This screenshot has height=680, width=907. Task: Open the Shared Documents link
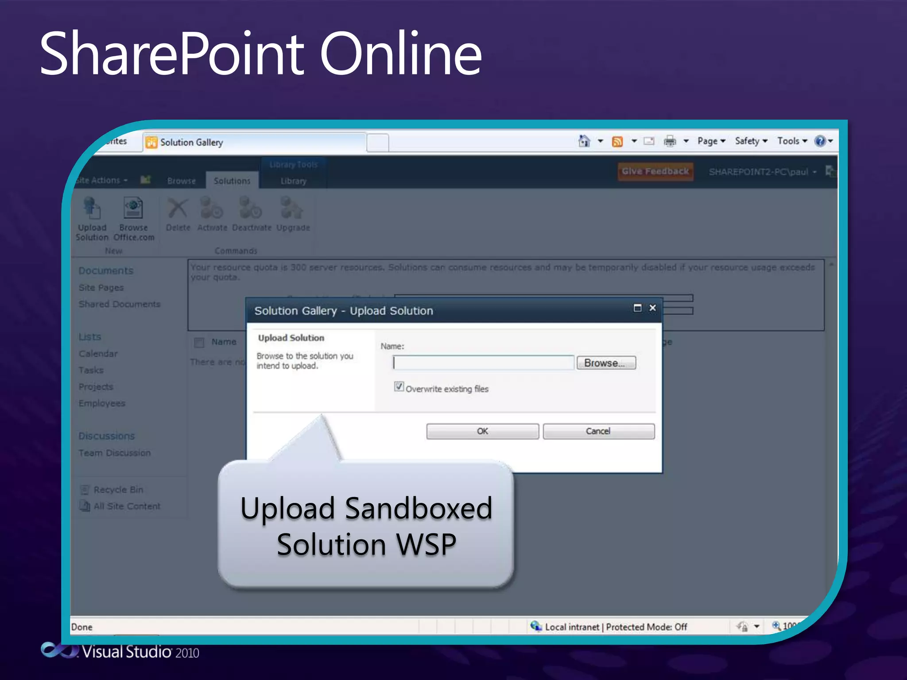pyautogui.click(x=120, y=304)
